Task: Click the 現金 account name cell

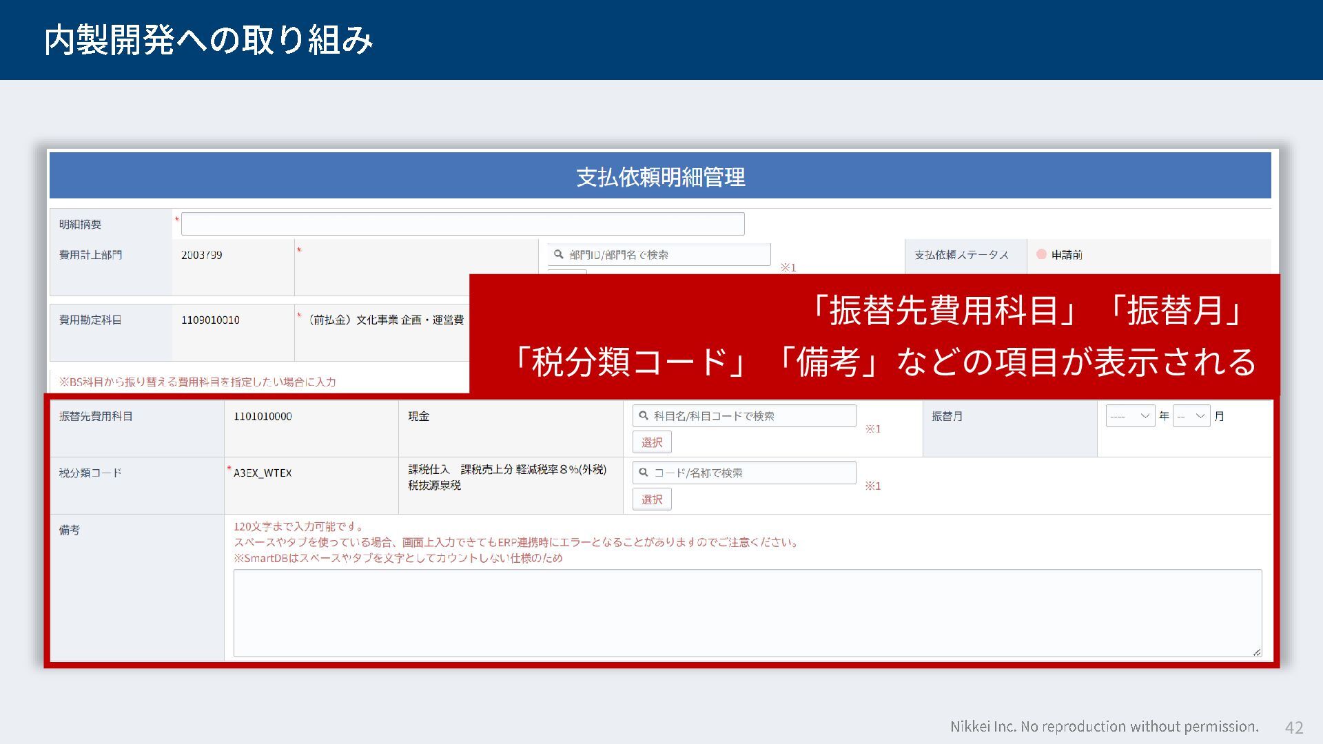Action: point(419,417)
